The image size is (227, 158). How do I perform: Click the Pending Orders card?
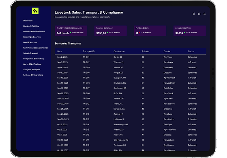[150, 31]
